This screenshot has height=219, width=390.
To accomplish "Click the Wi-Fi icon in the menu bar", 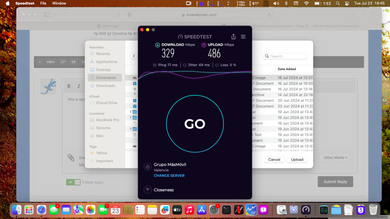I will point(307,3).
